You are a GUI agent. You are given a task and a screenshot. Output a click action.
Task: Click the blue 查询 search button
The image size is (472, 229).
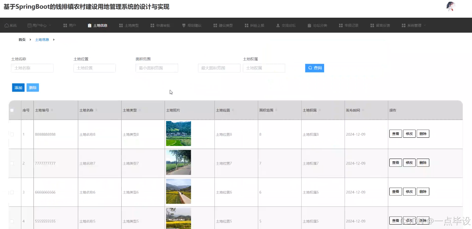[x=315, y=68]
